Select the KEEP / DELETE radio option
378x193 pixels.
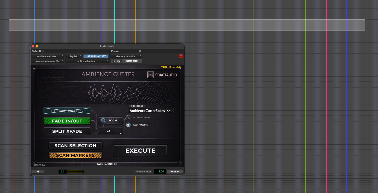[x=128, y=125]
